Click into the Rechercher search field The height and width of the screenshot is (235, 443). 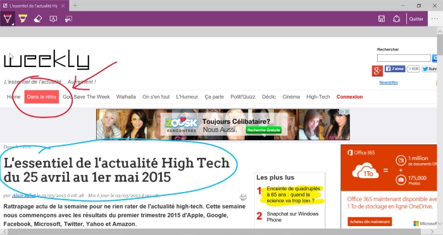pos(404,58)
